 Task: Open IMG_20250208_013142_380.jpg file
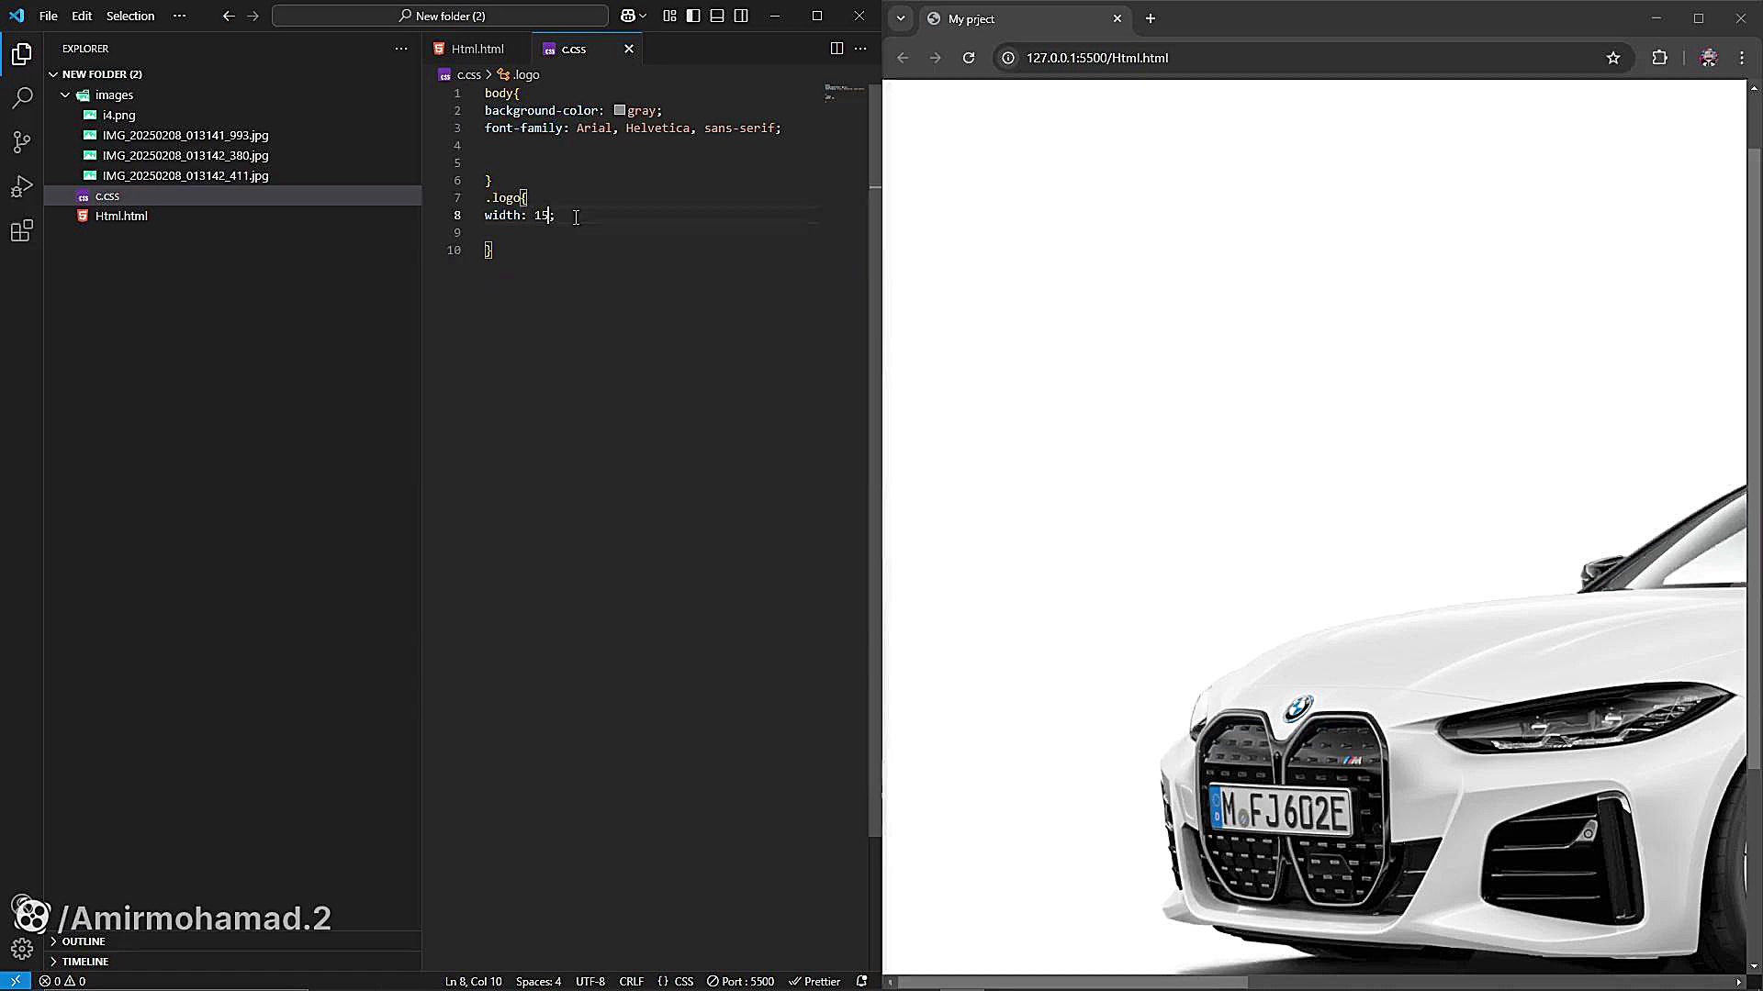185,155
